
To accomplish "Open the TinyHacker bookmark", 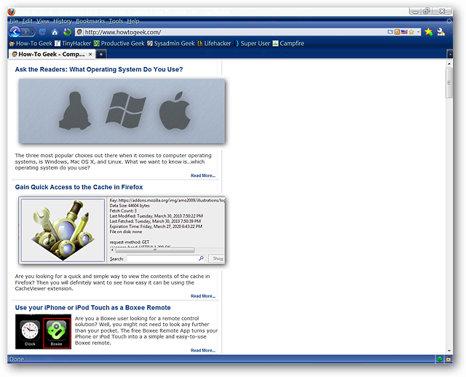I will click(x=73, y=44).
